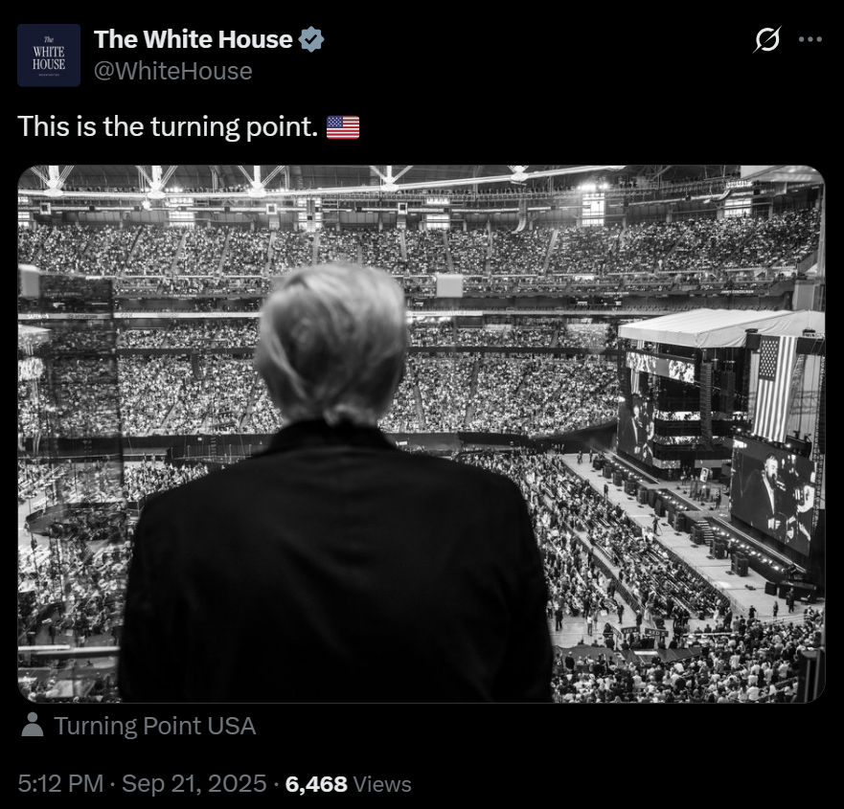View tagged account Turning Point USA
Screen dimensions: 844x809
click(x=154, y=726)
